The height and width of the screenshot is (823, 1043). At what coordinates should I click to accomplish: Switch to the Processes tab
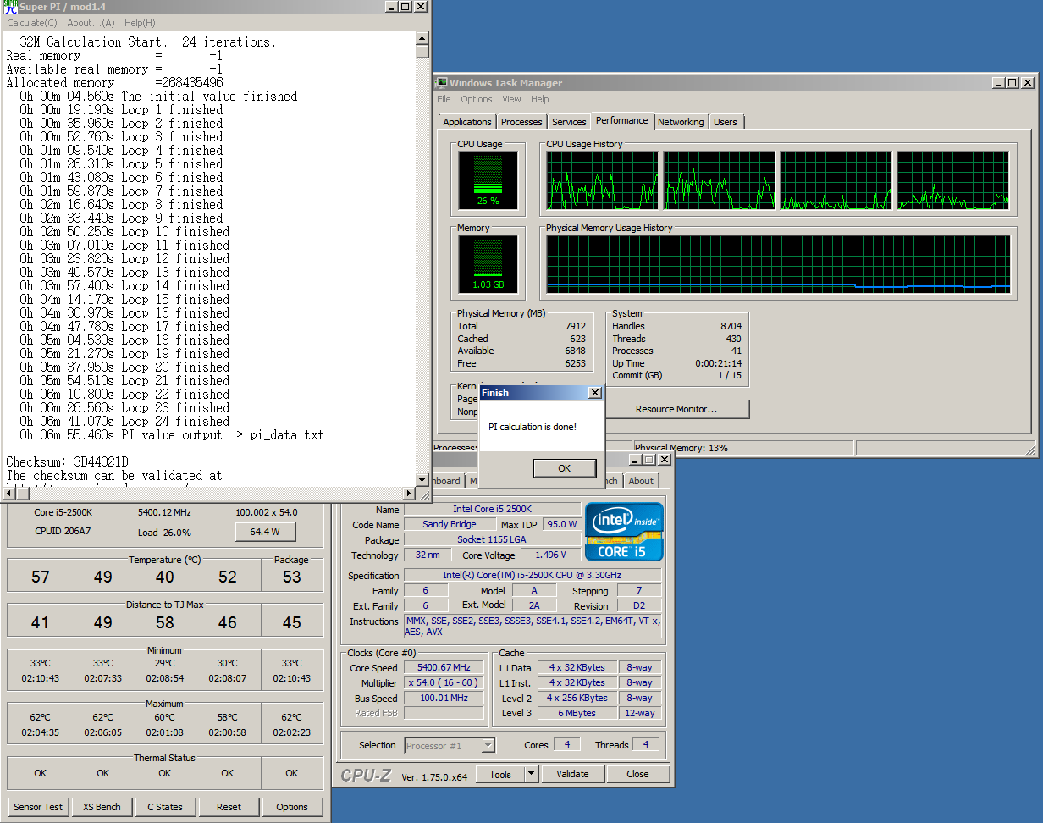(x=521, y=122)
